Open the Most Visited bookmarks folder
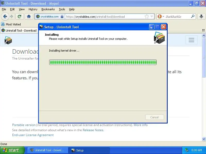This screenshot has width=206, height=154. click(11, 24)
